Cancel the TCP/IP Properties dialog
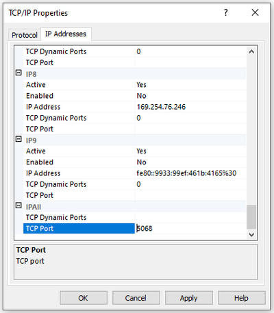274x313 pixels. click(136, 298)
